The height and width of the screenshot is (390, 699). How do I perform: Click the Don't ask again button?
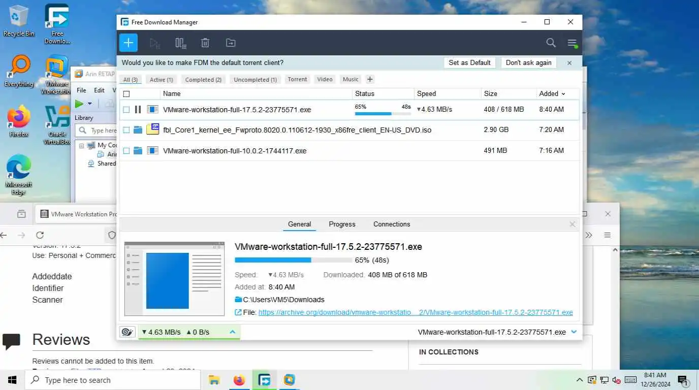(528, 63)
